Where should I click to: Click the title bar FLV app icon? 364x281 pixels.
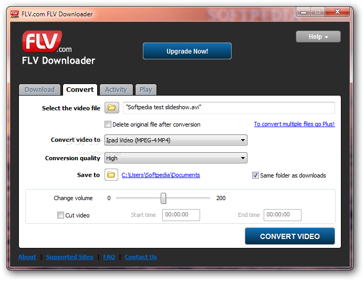[x=14, y=14]
